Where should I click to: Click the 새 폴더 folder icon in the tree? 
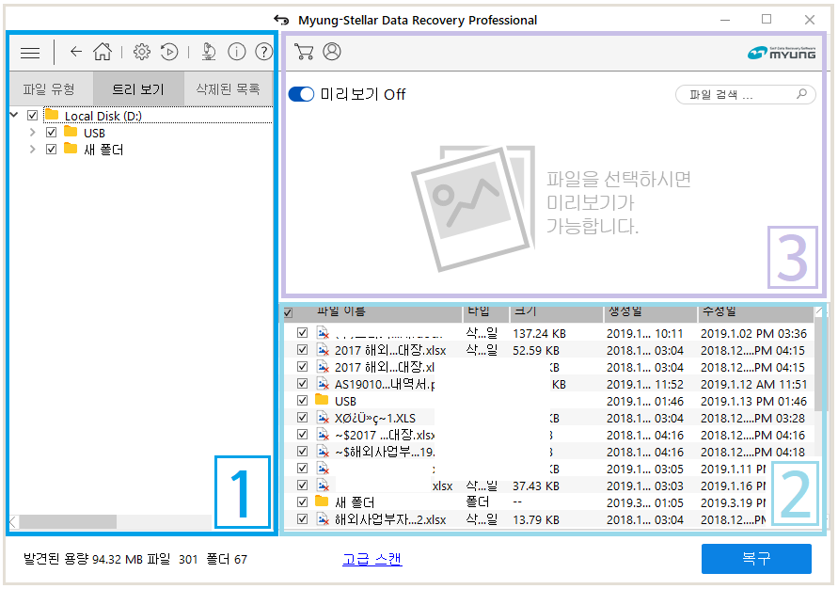[x=71, y=149]
